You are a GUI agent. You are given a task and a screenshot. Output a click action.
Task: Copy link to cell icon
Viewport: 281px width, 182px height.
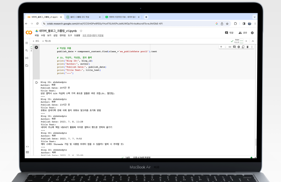coord(230,47)
